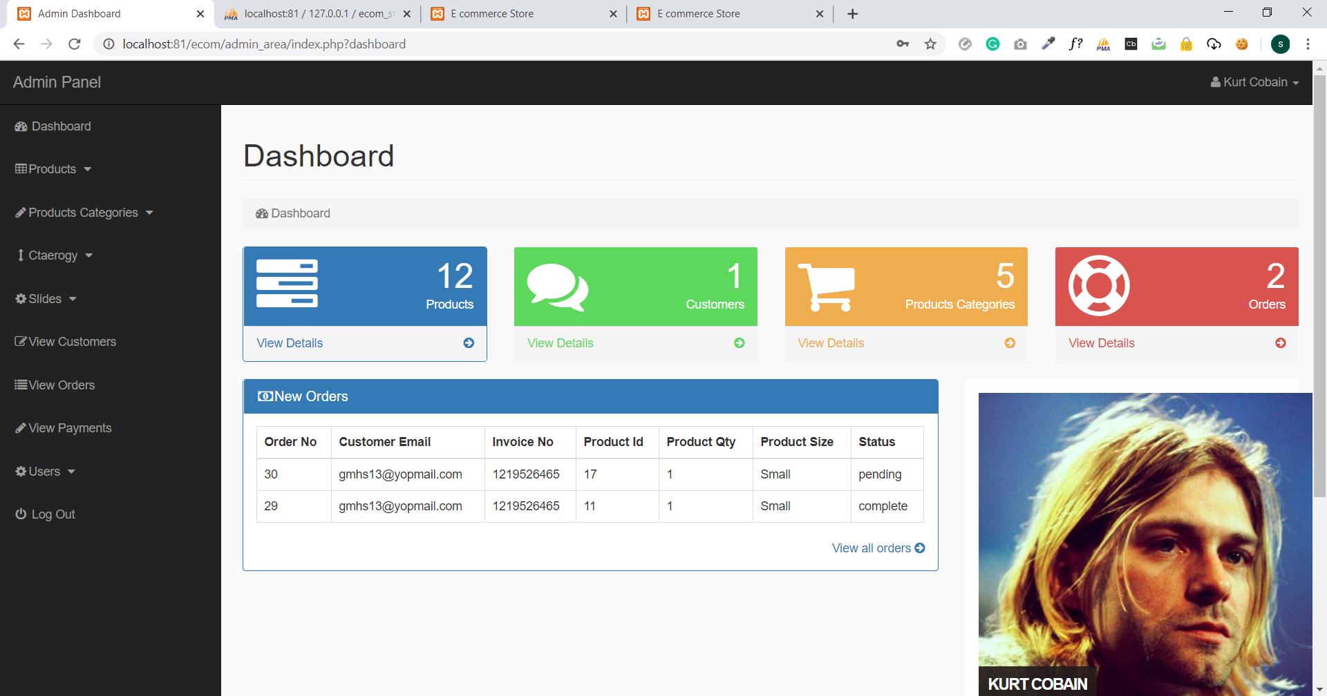The height and width of the screenshot is (696, 1327).
Task: Click the orange arrow in Products Categories card
Action: tap(1010, 343)
